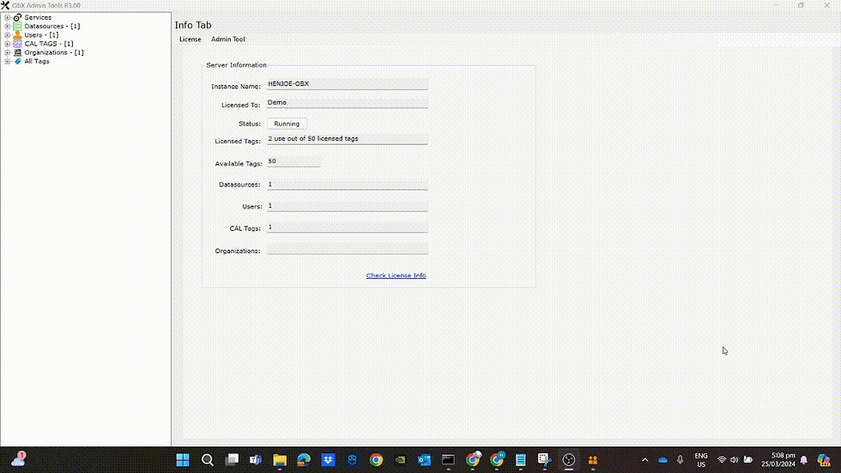Open Task View from taskbar

(x=232, y=459)
